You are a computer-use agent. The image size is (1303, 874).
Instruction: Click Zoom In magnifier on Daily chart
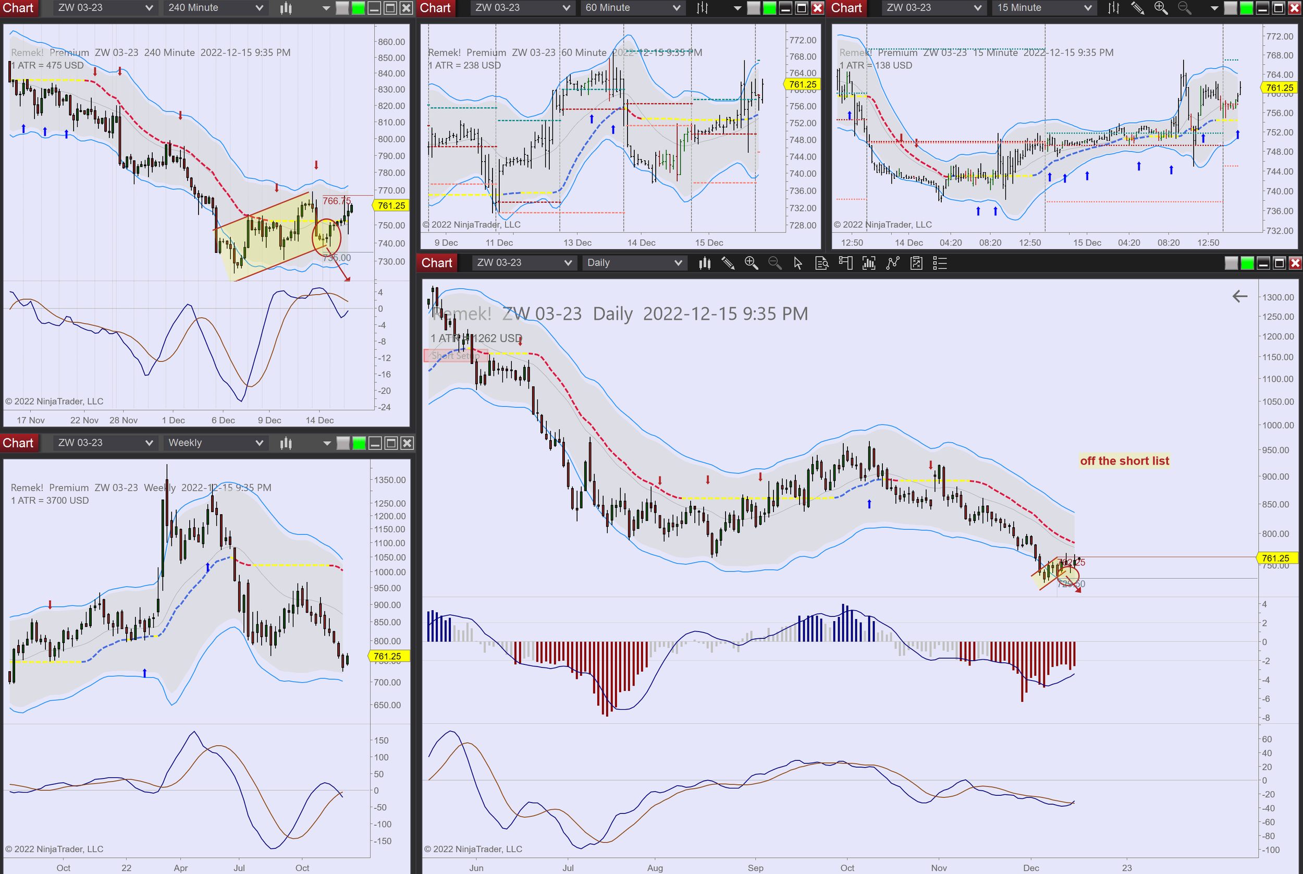coord(751,263)
